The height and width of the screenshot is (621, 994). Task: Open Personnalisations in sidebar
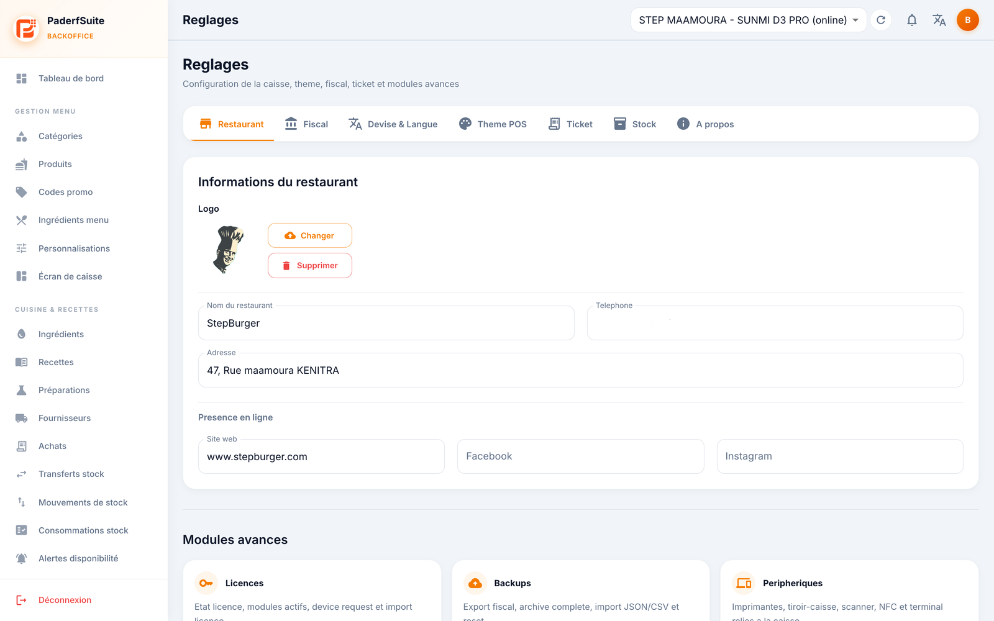84,248
